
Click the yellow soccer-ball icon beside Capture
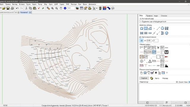pos(151,78)
